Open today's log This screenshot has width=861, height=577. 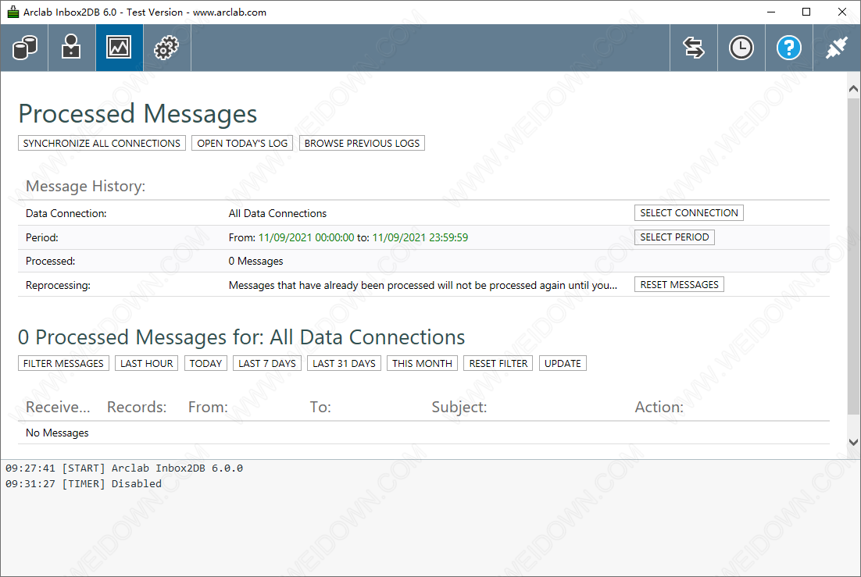pos(242,144)
